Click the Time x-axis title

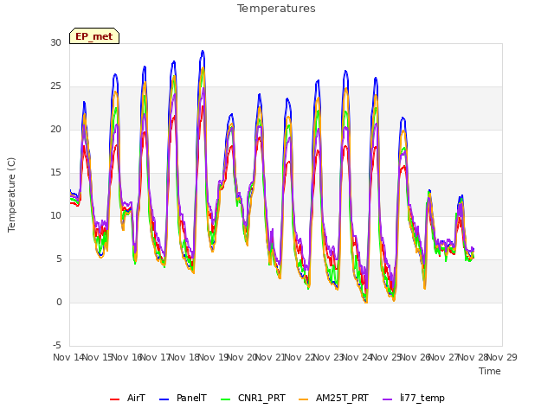tap(490, 371)
